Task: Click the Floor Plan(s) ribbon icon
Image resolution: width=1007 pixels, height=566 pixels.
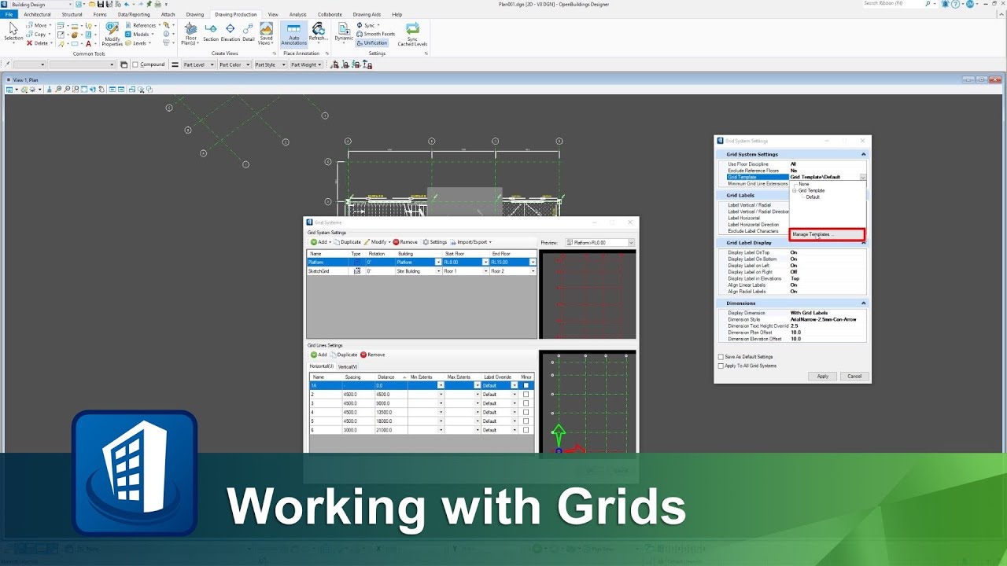Action: pos(190,33)
